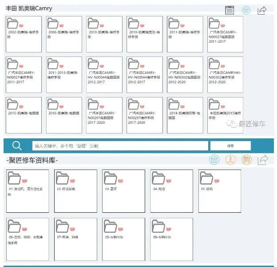Screen dimensions: 277x267
Task: Click the 购 purchase icon
Action: point(247,159)
